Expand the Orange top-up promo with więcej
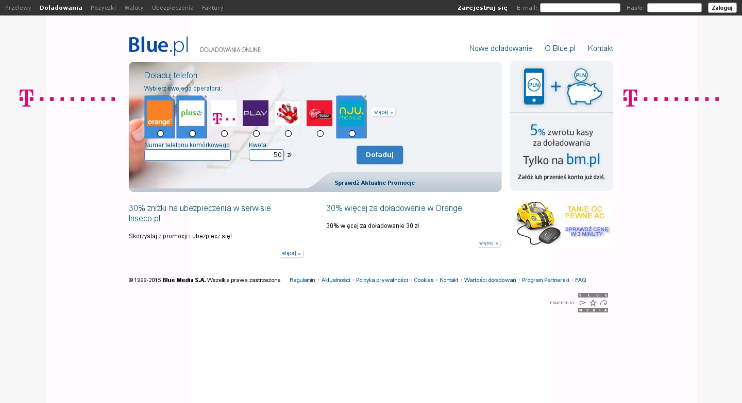 pyautogui.click(x=488, y=243)
